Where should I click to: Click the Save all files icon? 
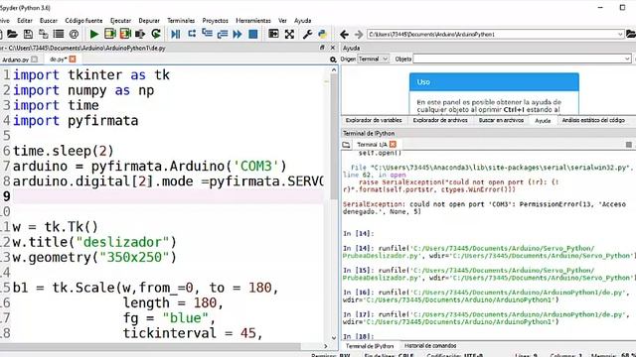(43, 34)
